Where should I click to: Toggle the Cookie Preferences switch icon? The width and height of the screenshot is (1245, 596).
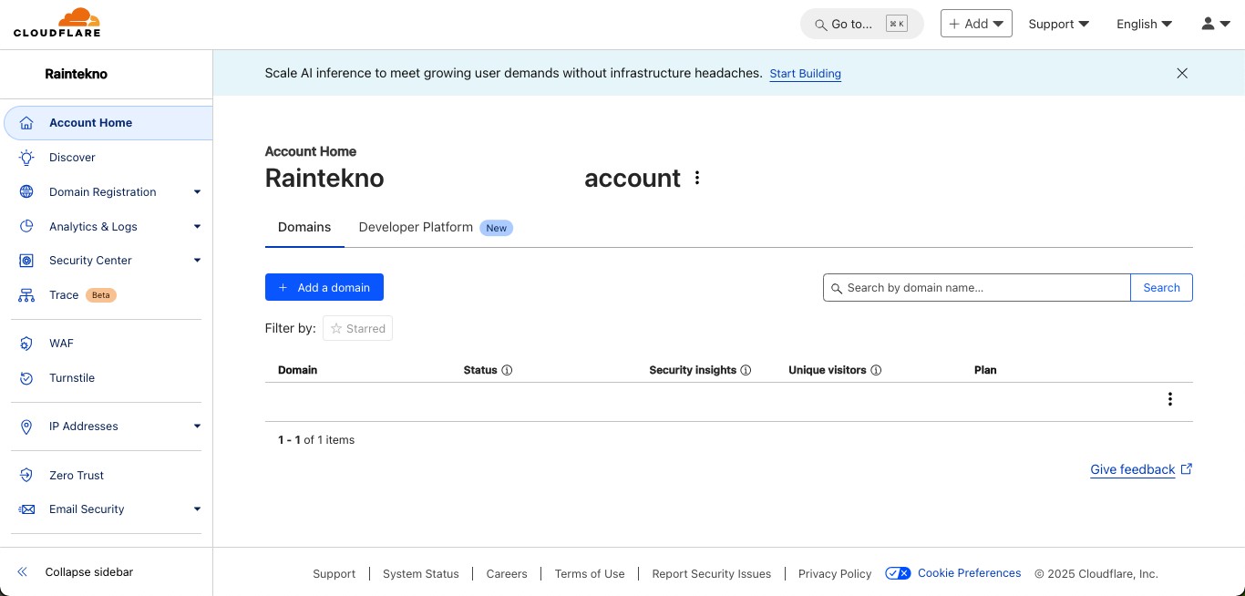coord(898,573)
